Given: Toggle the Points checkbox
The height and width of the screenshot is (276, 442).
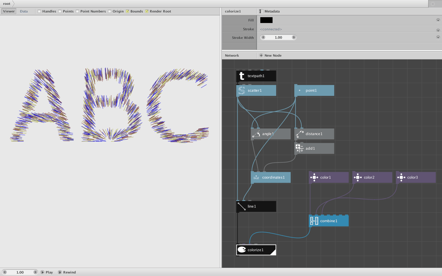Looking at the screenshot, I should point(60,11).
